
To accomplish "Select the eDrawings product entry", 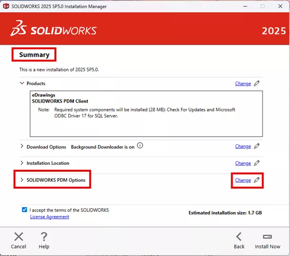I will tap(44, 95).
